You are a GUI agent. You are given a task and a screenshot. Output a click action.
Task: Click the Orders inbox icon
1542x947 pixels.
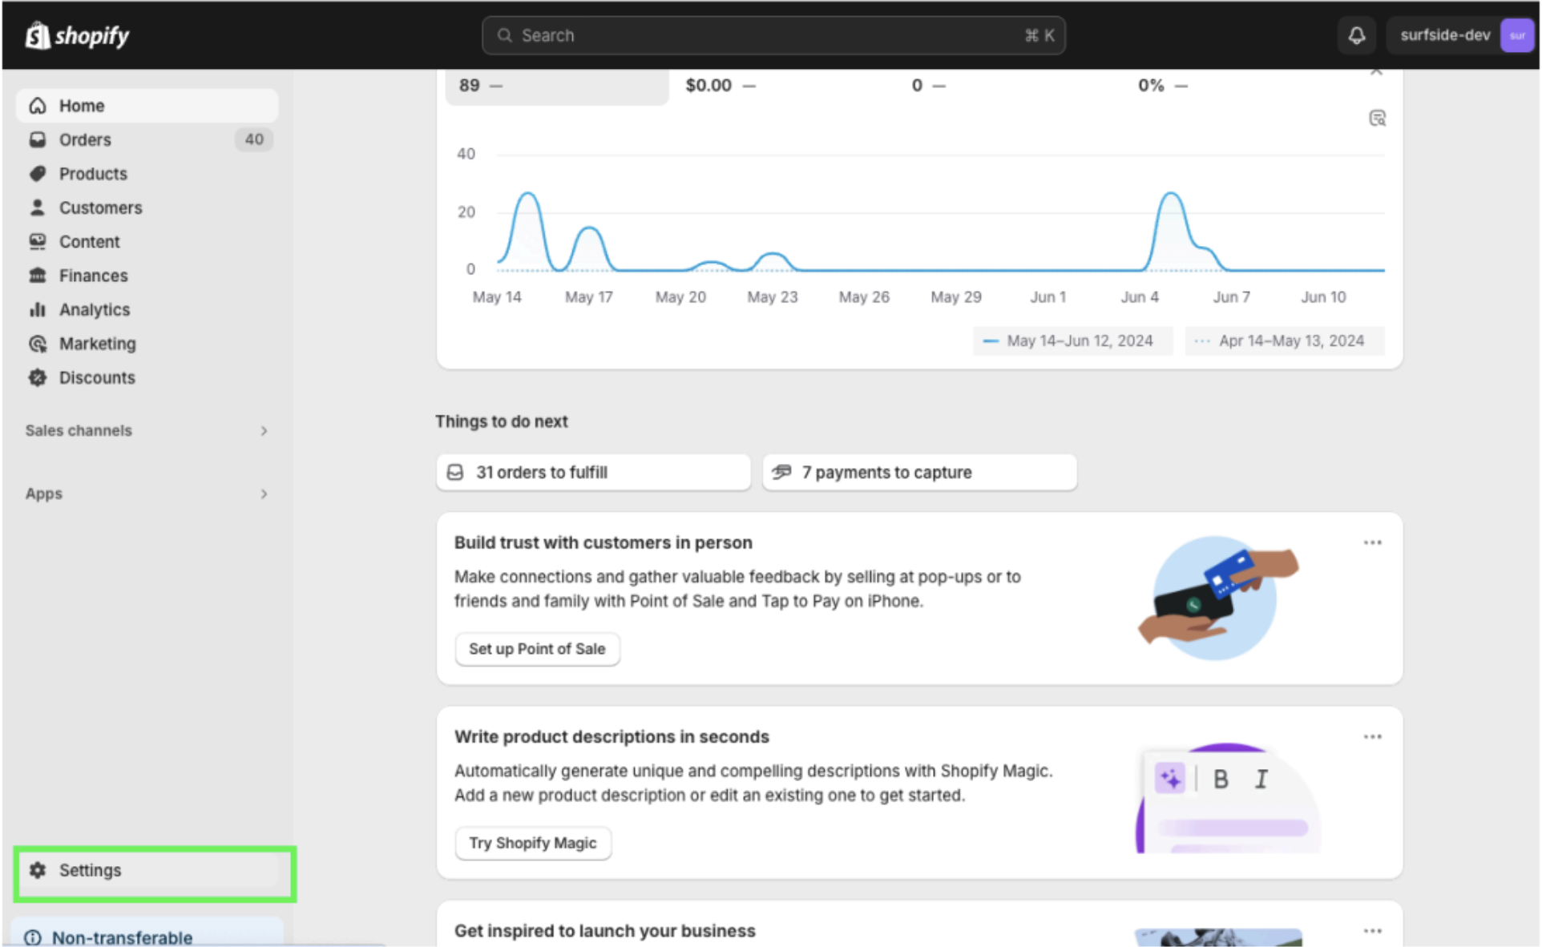click(x=37, y=139)
